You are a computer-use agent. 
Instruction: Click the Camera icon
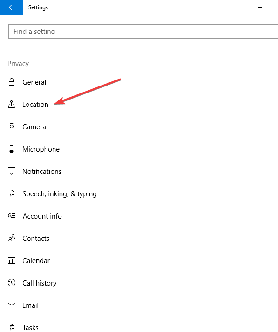12,126
